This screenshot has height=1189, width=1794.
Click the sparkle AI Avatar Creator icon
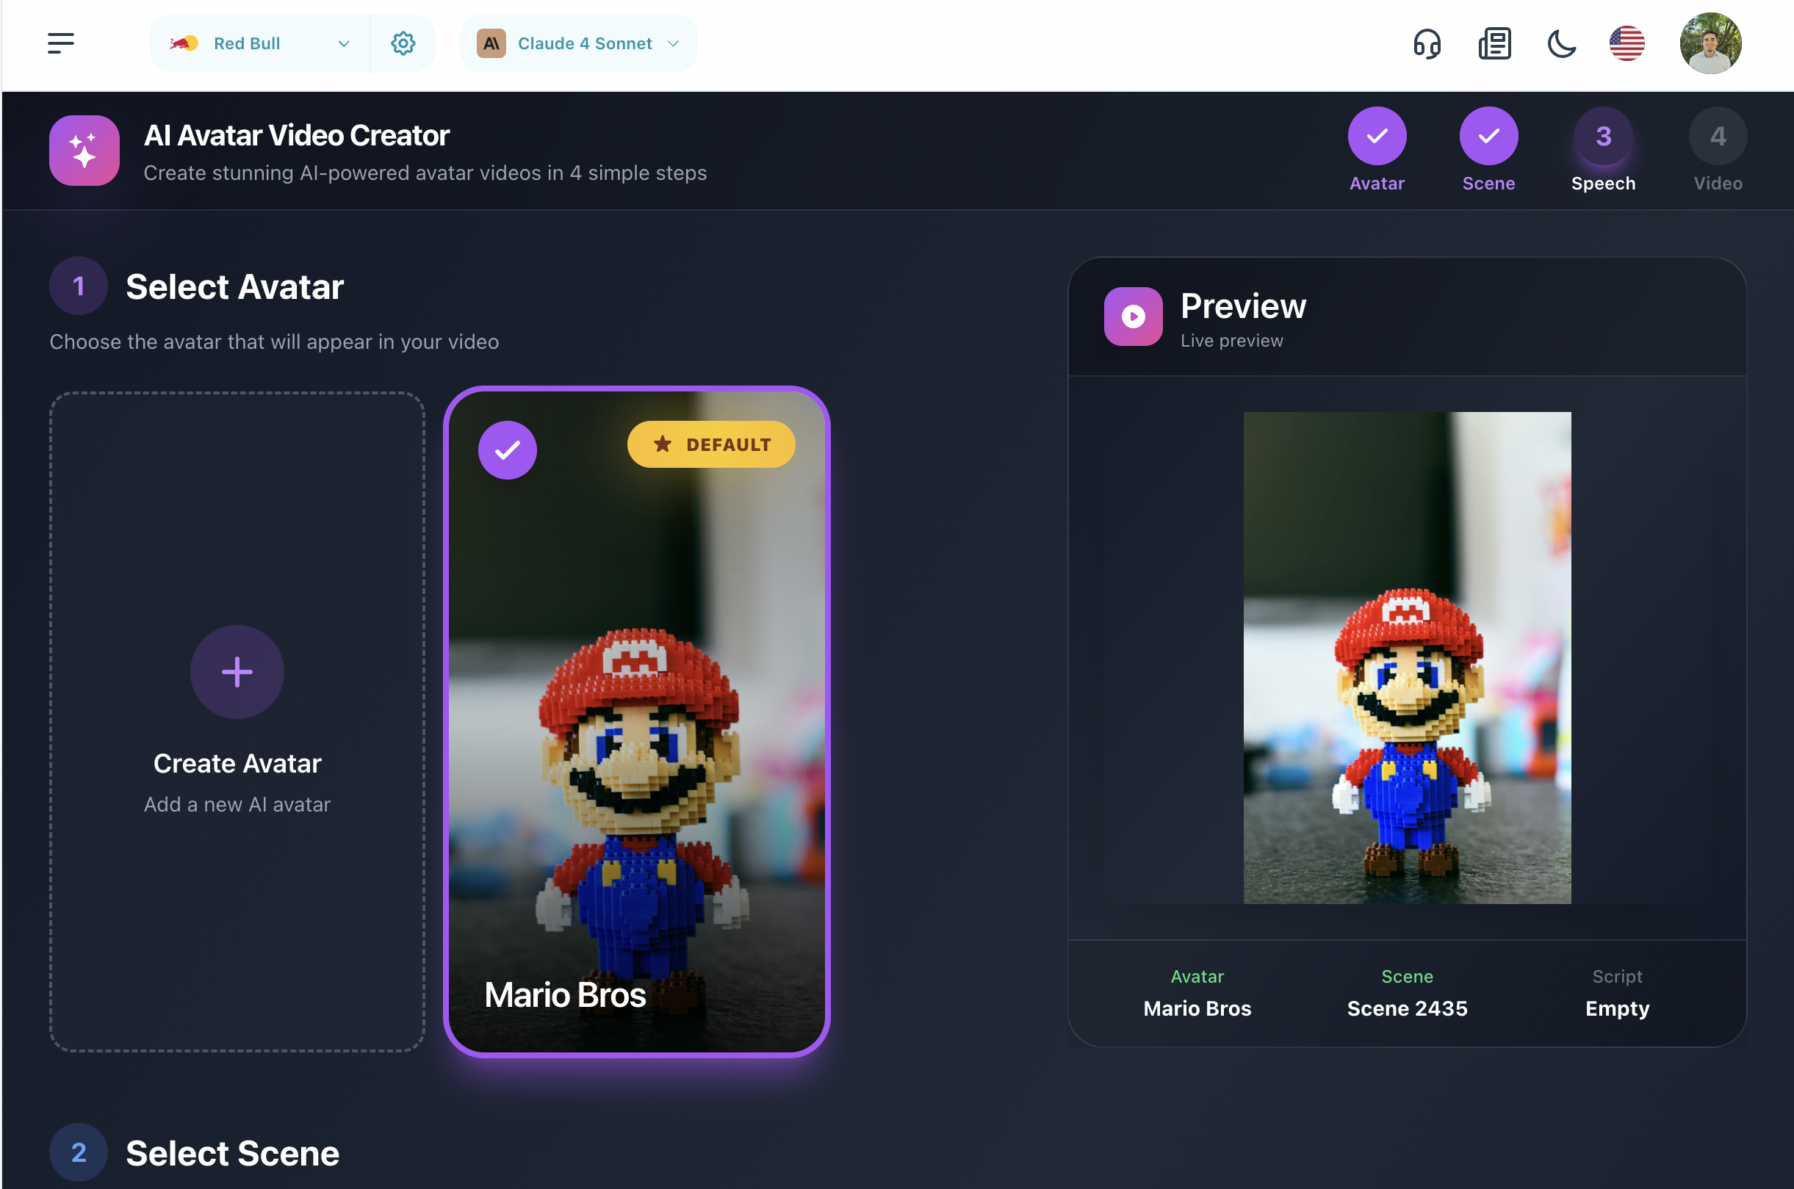pyautogui.click(x=84, y=150)
